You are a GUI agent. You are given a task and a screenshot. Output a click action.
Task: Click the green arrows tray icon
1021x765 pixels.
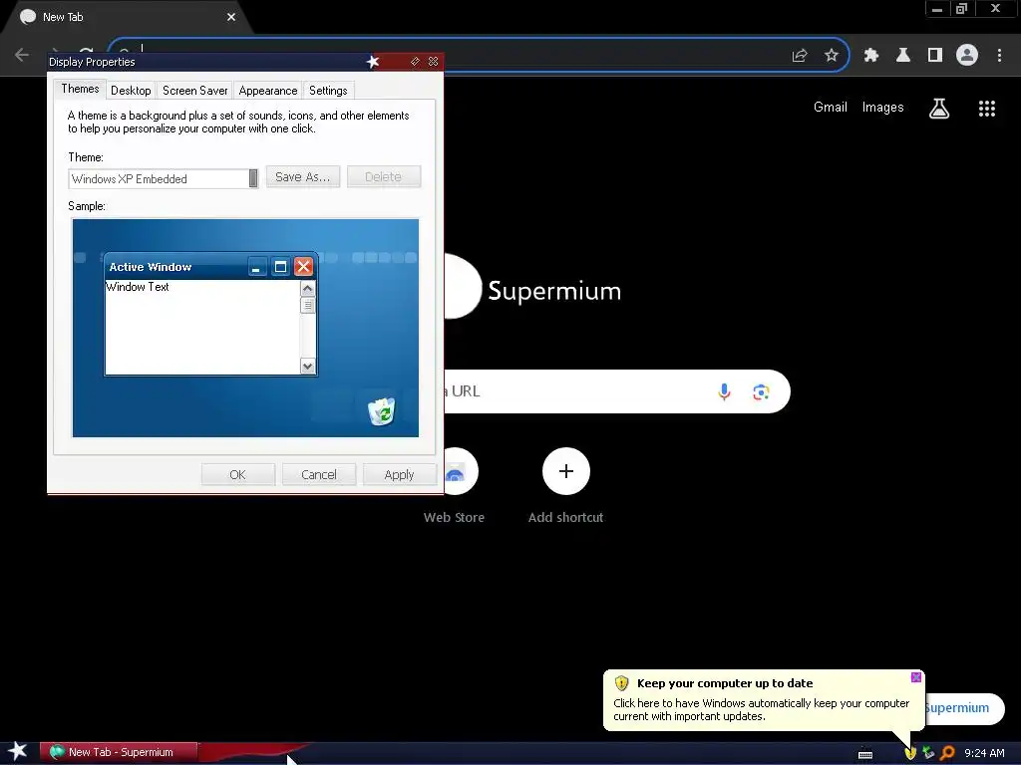coord(928,753)
